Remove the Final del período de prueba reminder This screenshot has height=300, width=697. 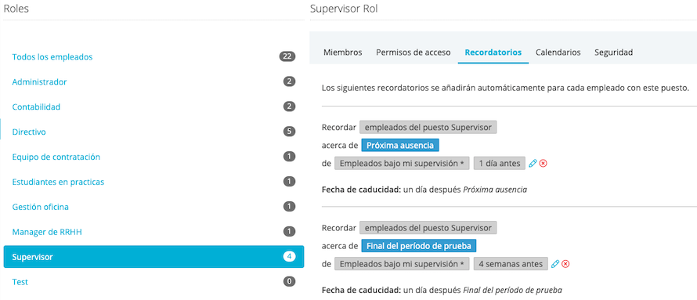[x=565, y=264]
